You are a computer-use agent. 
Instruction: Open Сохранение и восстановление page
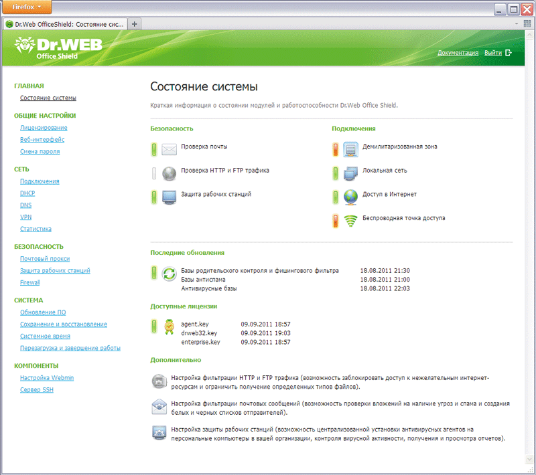tap(64, 324)
